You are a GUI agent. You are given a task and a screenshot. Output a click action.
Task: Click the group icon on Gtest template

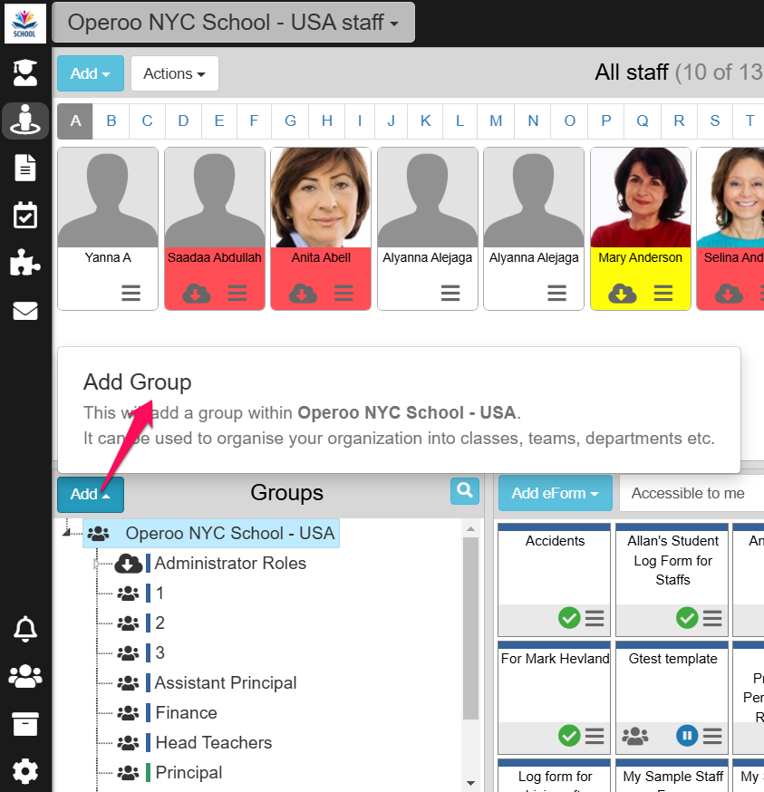(635, 736)
